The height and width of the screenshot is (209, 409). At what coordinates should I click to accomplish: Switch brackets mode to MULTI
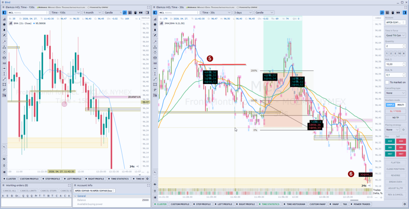click(401, 105)
